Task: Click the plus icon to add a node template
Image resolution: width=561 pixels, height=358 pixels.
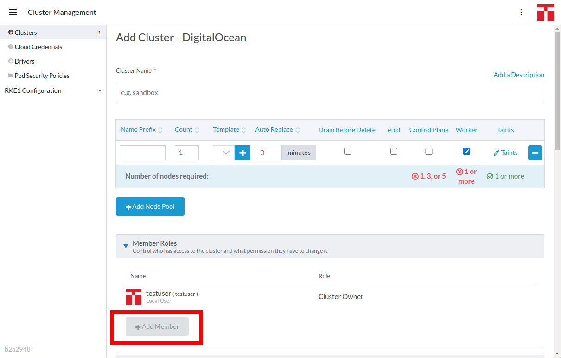Action: 242,152
